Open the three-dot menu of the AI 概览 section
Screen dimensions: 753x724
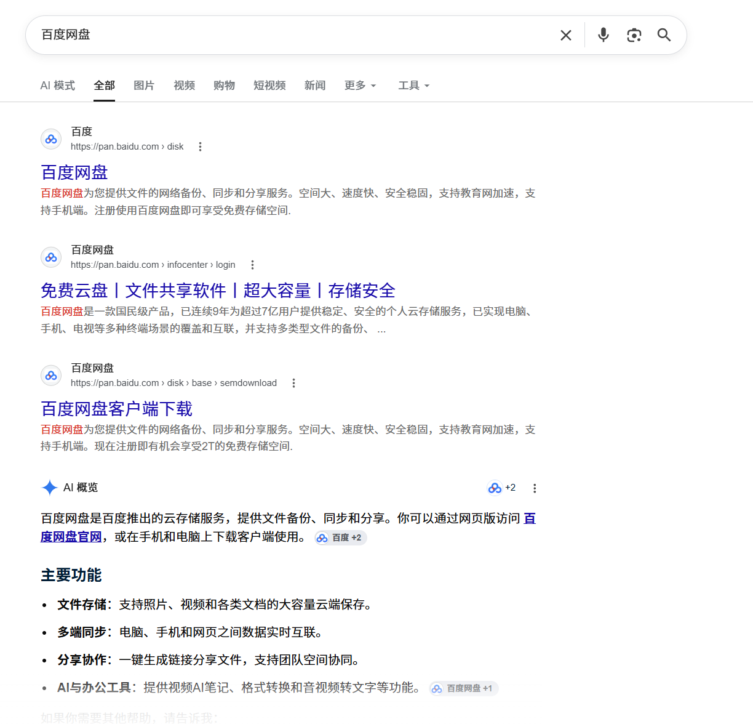click(x=535, y=488)
